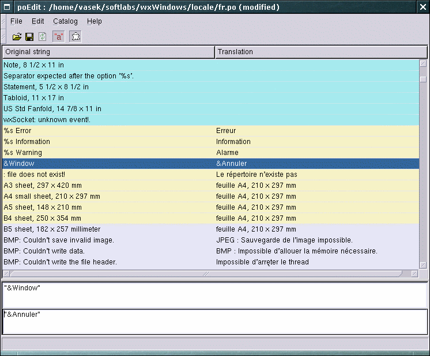Click the Translation column header
Image resolution: width=430 pixels, height=356 pixels.
(x=320, y=52)
